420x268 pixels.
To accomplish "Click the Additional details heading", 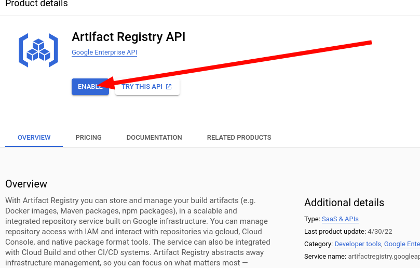I will click(344, 203).
